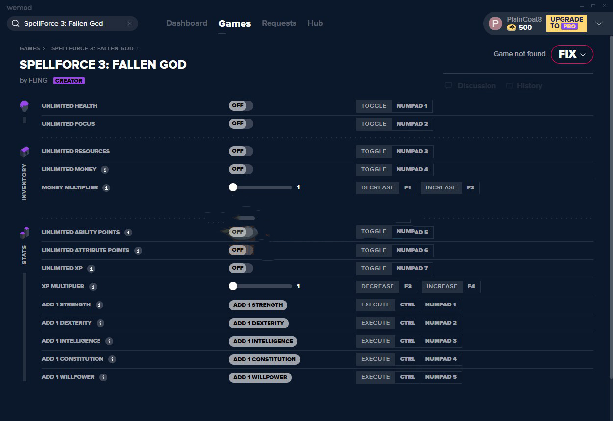Click the PlainCoat8 profile avatar
The height and width of the screenshot is (421, 613).
point(495,23)
